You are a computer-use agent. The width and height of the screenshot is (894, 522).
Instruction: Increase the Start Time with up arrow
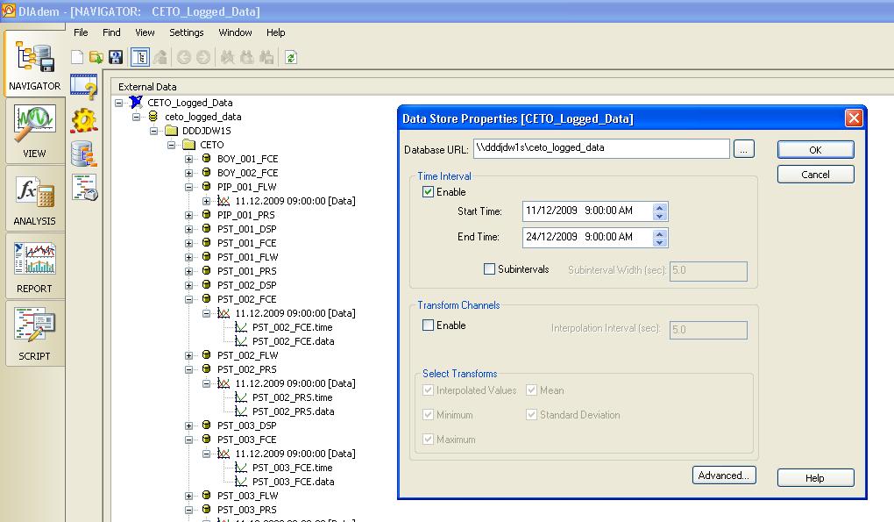click(660, 208)
